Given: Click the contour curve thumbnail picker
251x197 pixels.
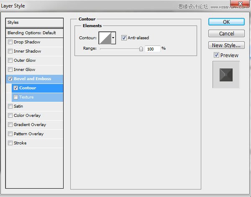Looking at the screenshot, I should pos(105,38).
